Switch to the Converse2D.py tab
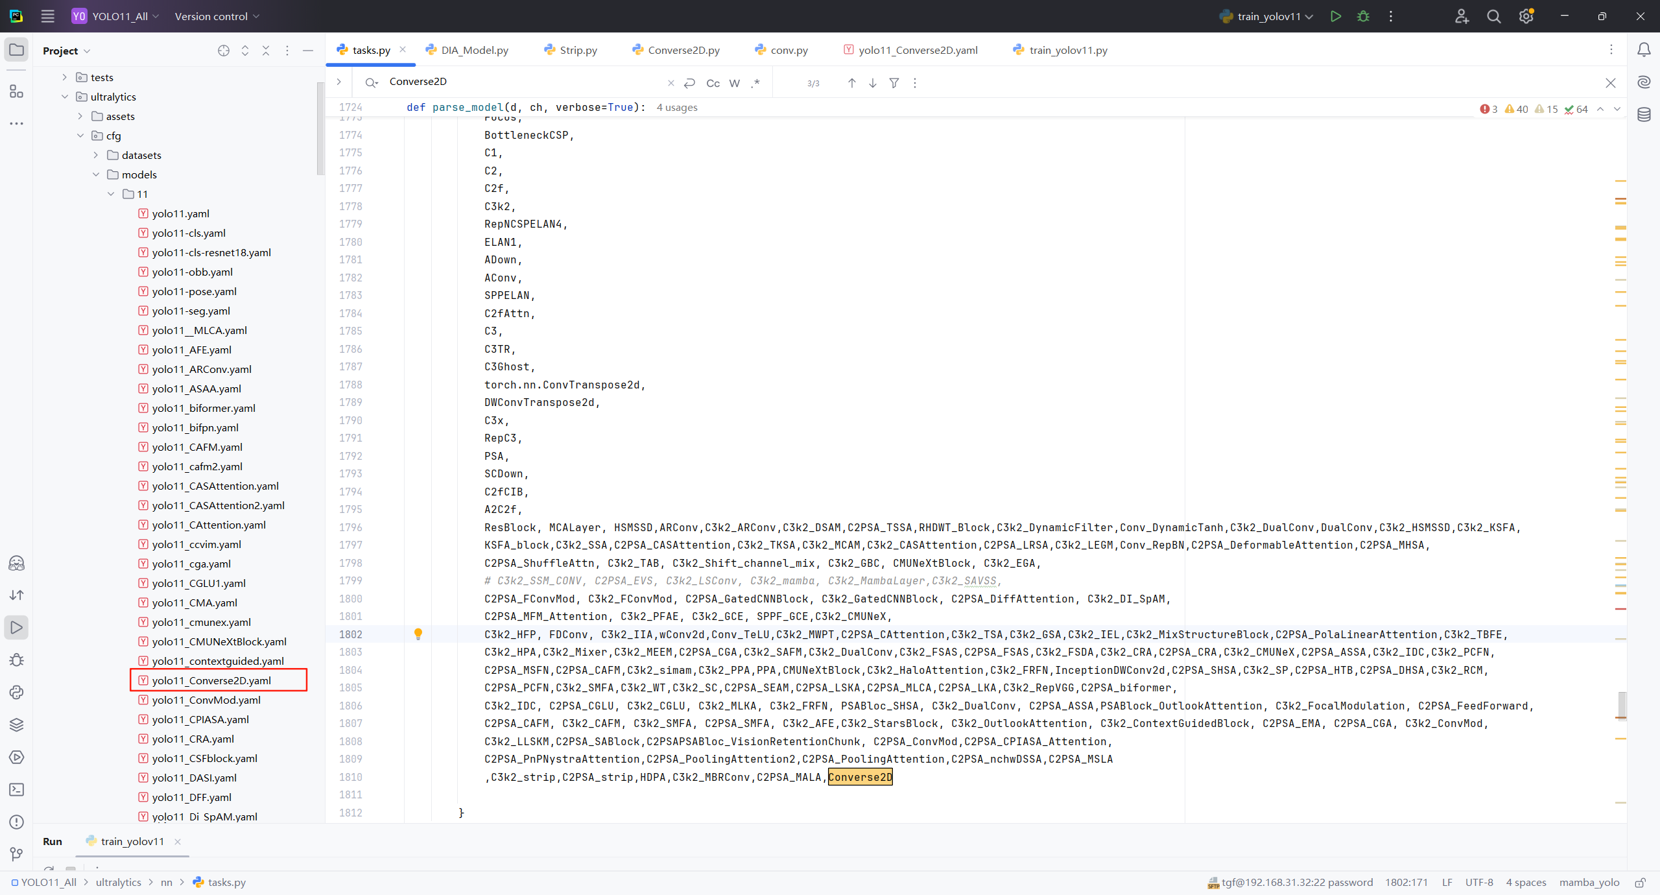The image size is (1660, 895). (683, 50)
